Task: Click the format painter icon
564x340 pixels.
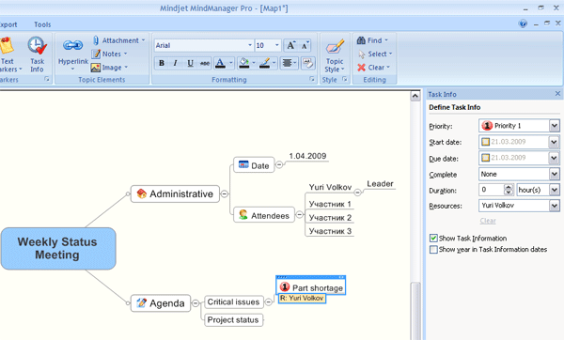Action: [307, 63]
